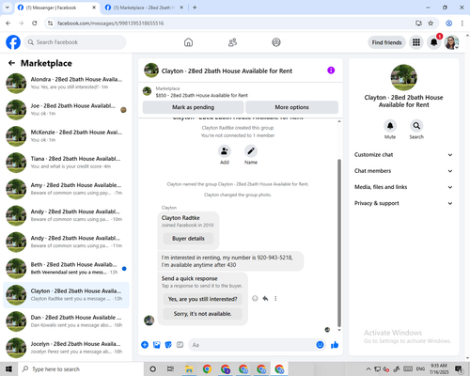Screen dimensions: 470x376
Task: Add people to the group chat
Action: [225, 151]
